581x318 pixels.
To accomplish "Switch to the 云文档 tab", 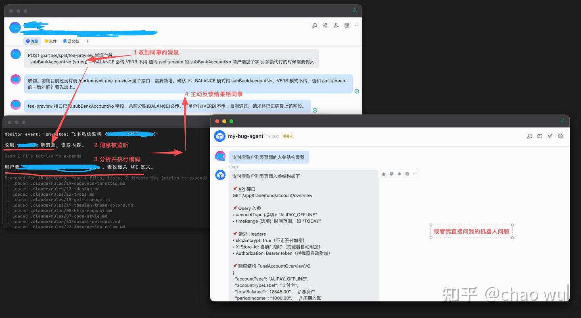I will click(x=71, y=41).
